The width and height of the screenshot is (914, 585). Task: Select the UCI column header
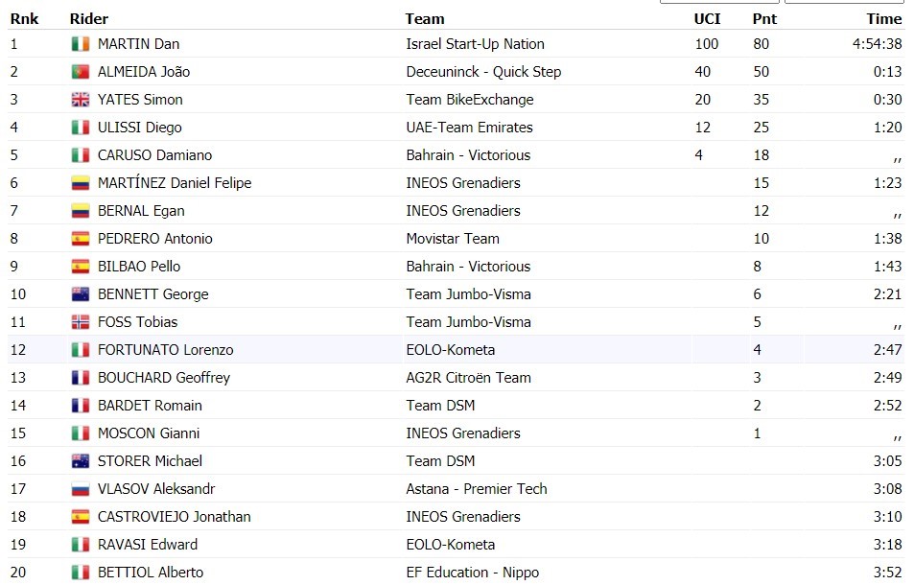(707, 19)
